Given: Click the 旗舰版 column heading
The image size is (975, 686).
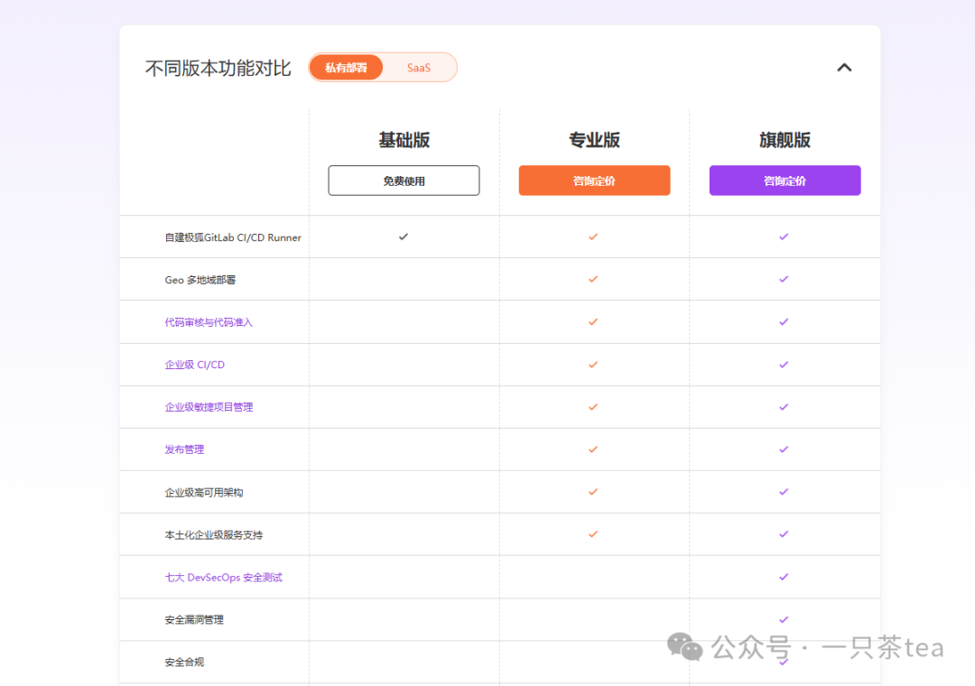Looking at the screenshot, I should pyautogui.click(x=785, y=140).
